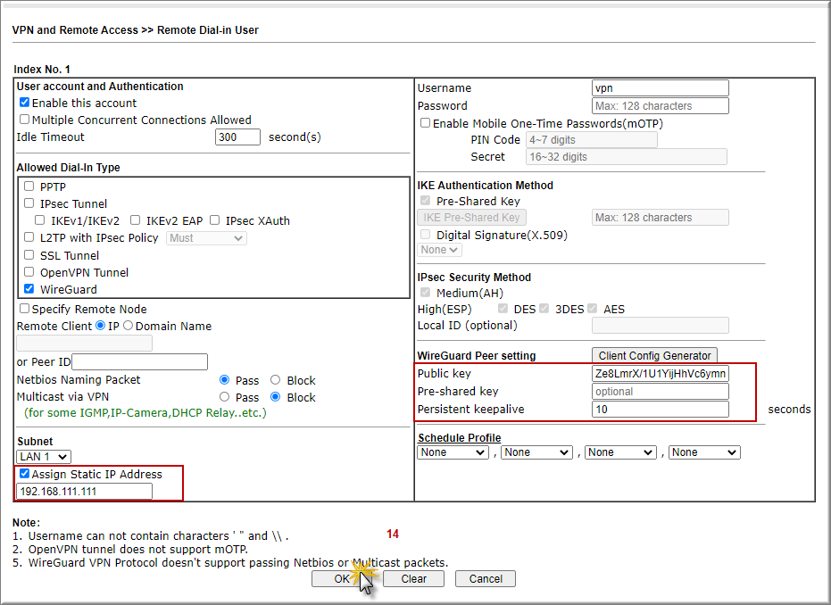Open the last Schedule Profile dropdown
The width and height of the screenshot is (831, 605).
coord(704,452)
